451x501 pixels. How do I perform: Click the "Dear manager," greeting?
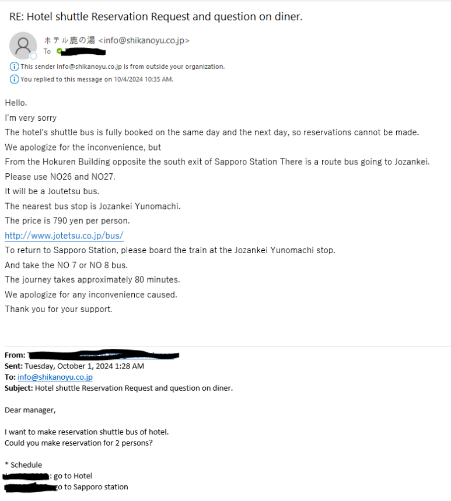pos(30,410)
